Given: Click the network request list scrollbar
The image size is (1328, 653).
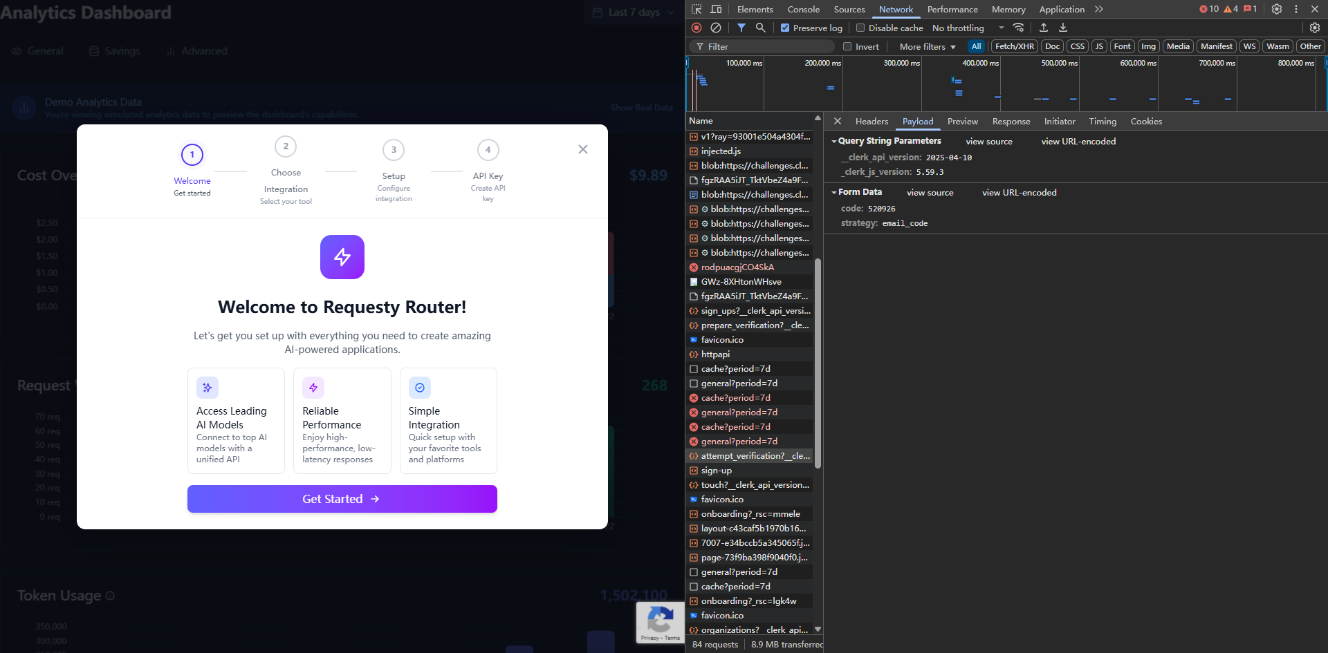Looking at the screenshot, I should point(818,363).
